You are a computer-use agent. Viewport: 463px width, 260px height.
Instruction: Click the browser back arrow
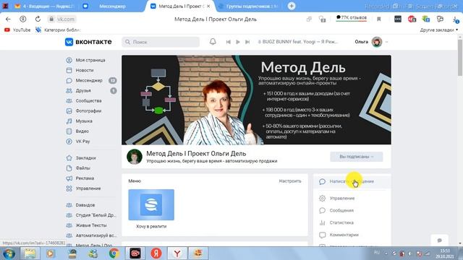8,19
